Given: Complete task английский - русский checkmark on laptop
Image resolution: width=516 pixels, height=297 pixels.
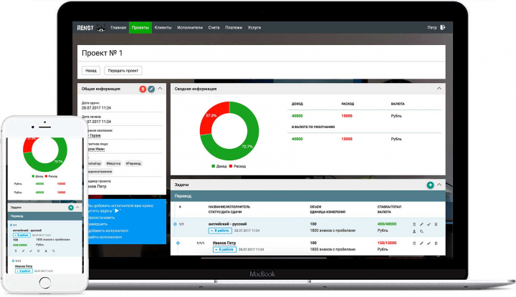Looking at the screenshot, I should point(429,225).
